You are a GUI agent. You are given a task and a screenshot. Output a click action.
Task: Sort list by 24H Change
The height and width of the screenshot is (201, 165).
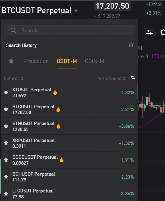click(x=111, y=79)
